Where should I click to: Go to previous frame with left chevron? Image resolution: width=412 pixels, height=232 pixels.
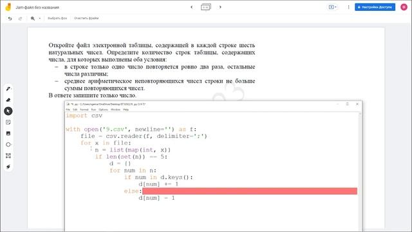point(192,7)
